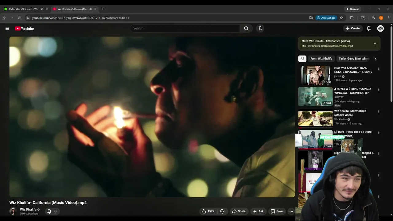The width and height of the screenshot is (393, 221).
Task: Click 'Next: Wiz Khalifa - 100 Bottles (video)' text
Action: (326, 41)
